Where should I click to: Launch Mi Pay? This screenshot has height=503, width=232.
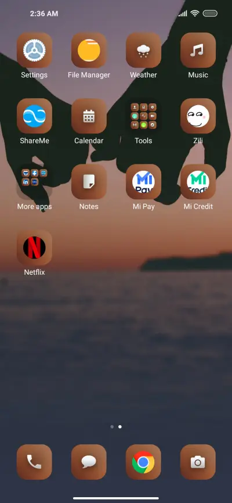click(143, 182)
